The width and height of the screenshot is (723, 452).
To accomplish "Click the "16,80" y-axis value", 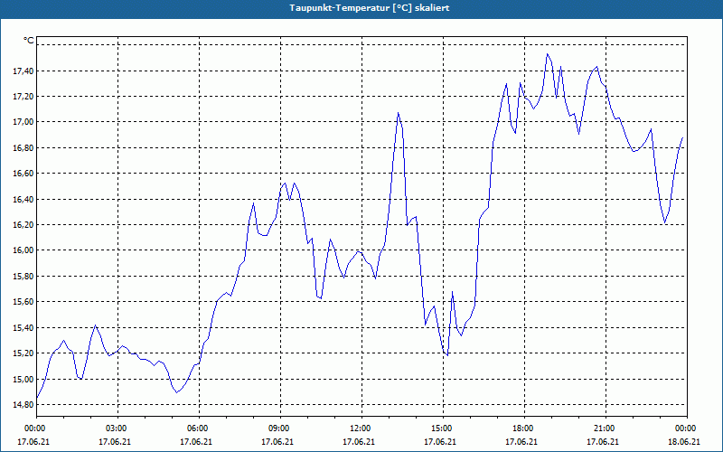I will click(25, 148).
